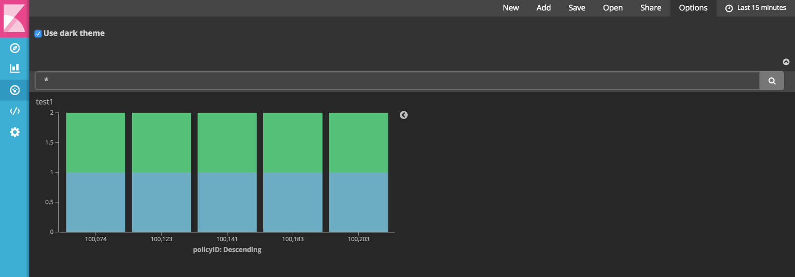
Task: Open the Dev Tools code icon
Action: point(15,111)
